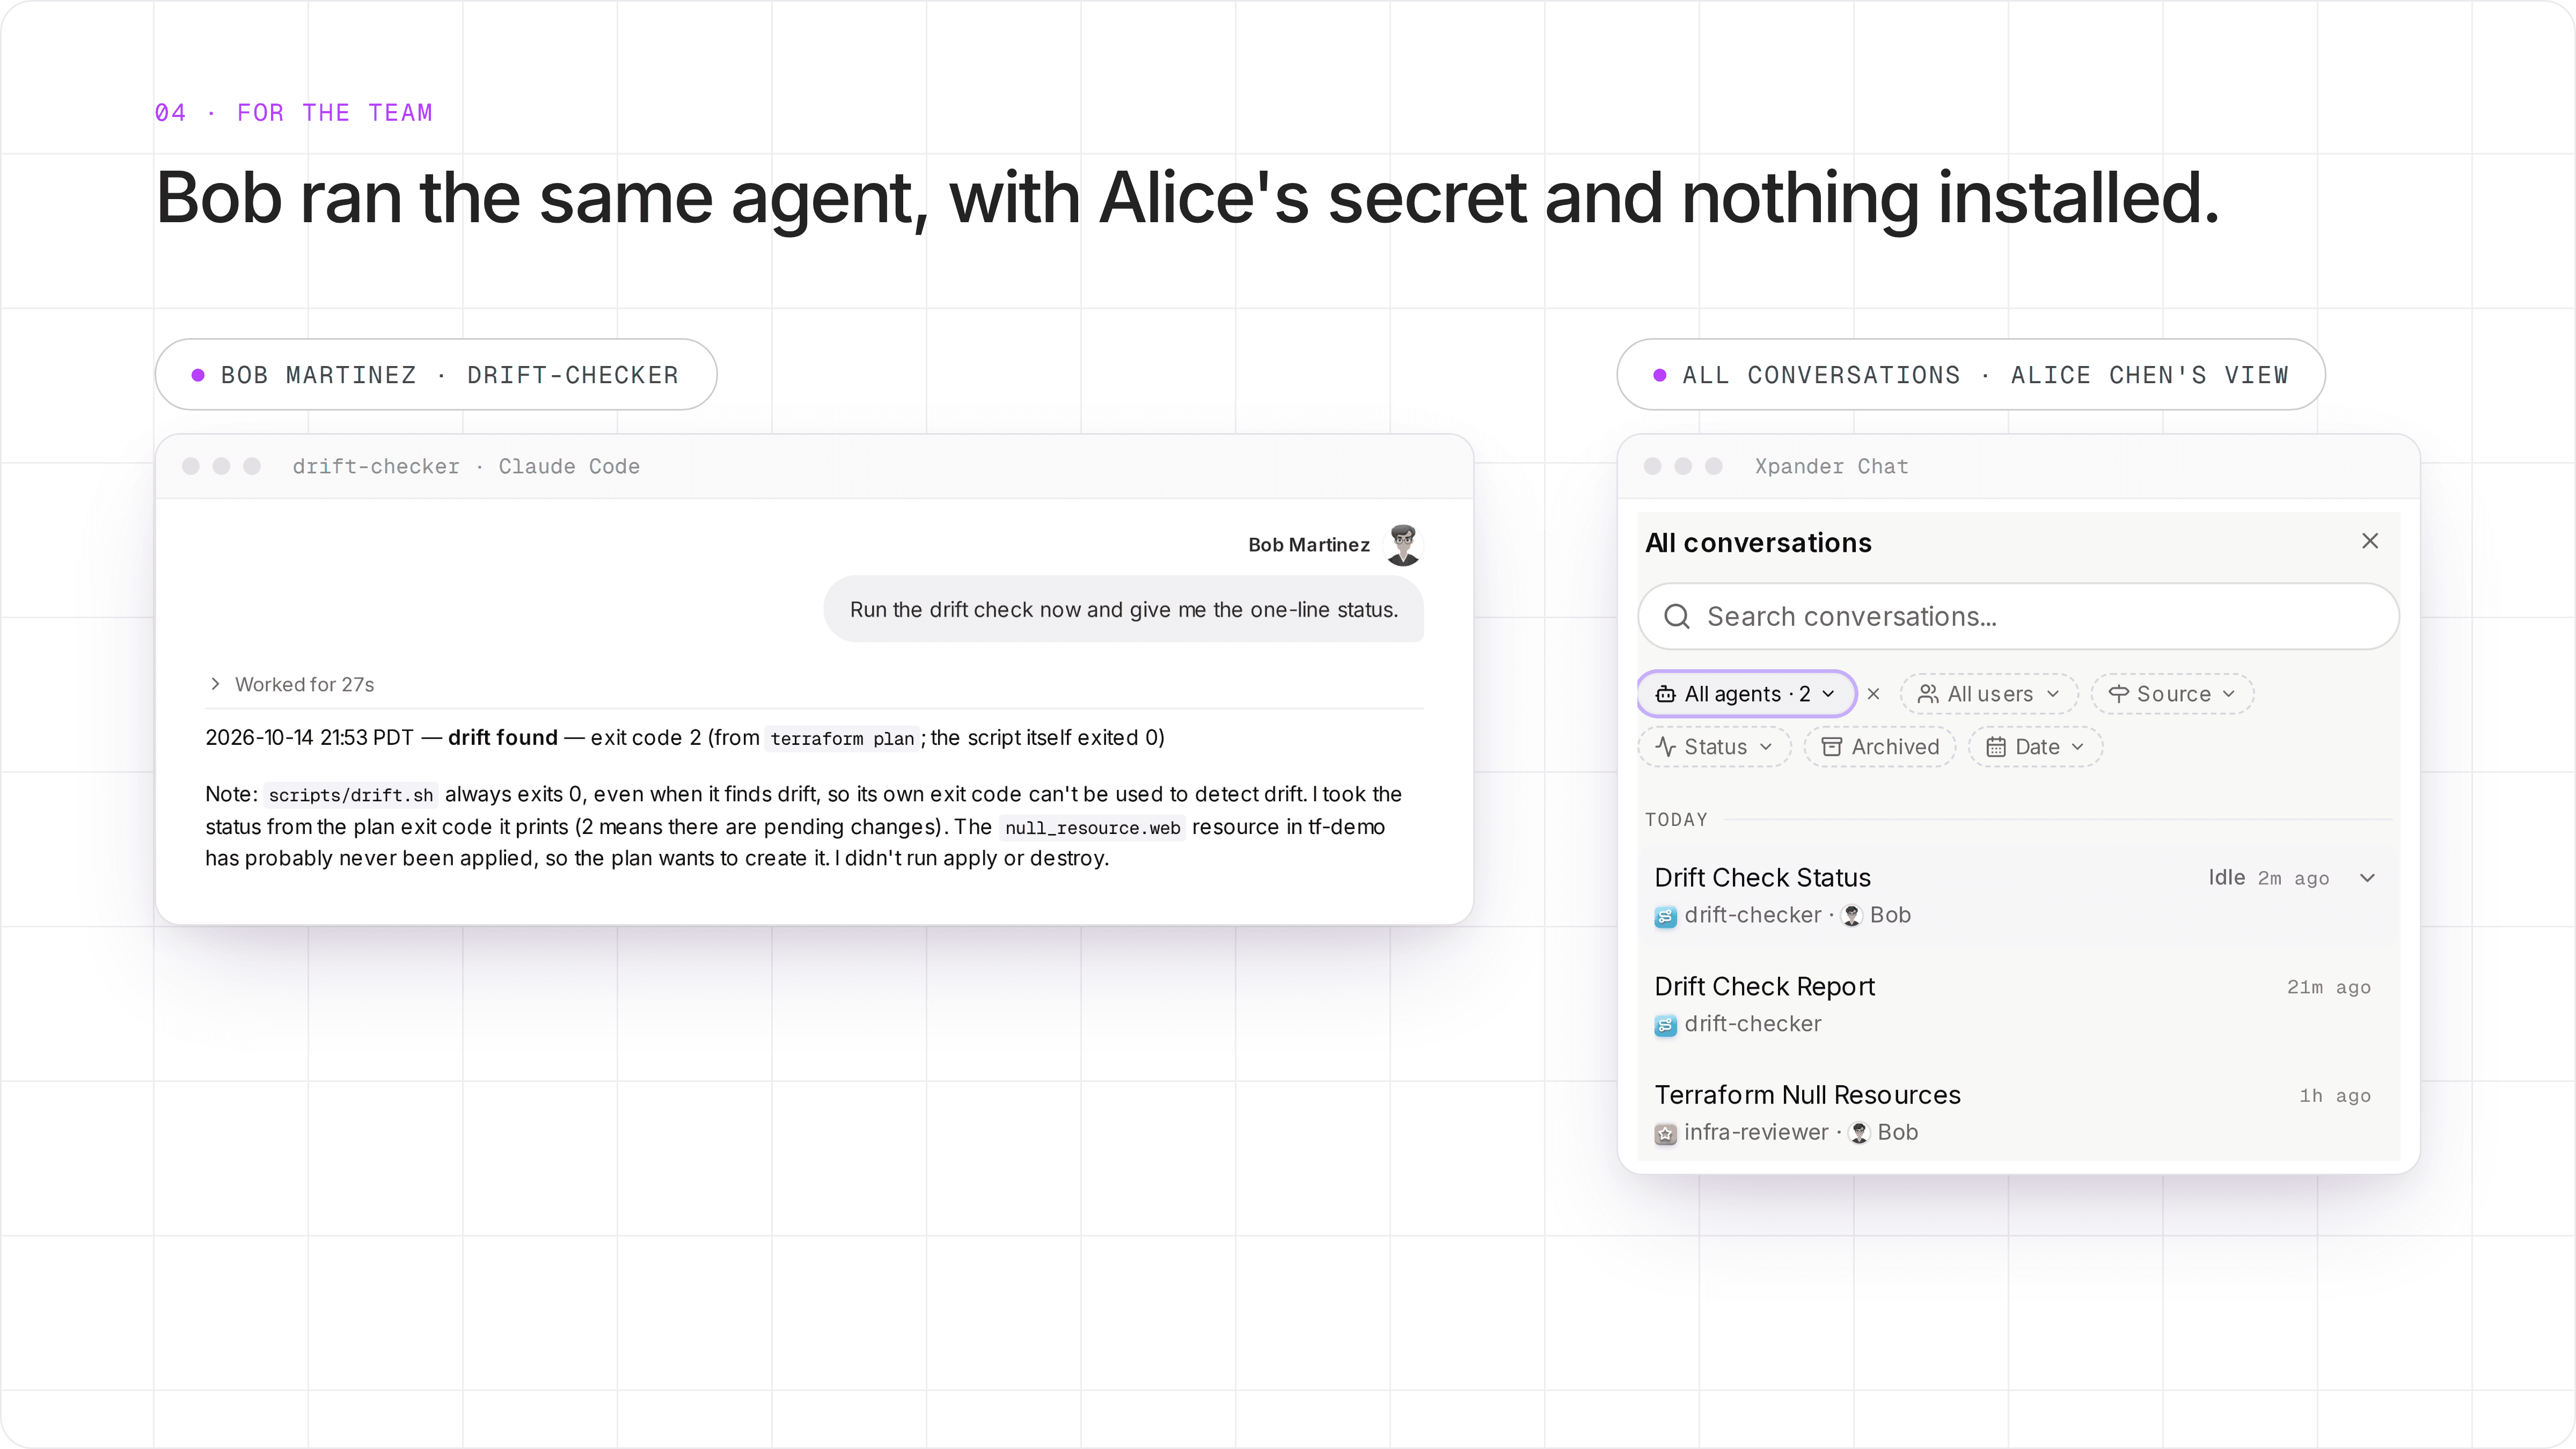This screenshot has height=1449, width=2576.
Task: Click the 'ALL CONVERSATIONS · ALICE CHEN'S VIEW' pill
Action: coord(1970,375)
